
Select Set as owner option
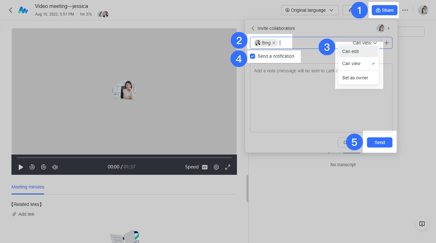coord(355,78)
